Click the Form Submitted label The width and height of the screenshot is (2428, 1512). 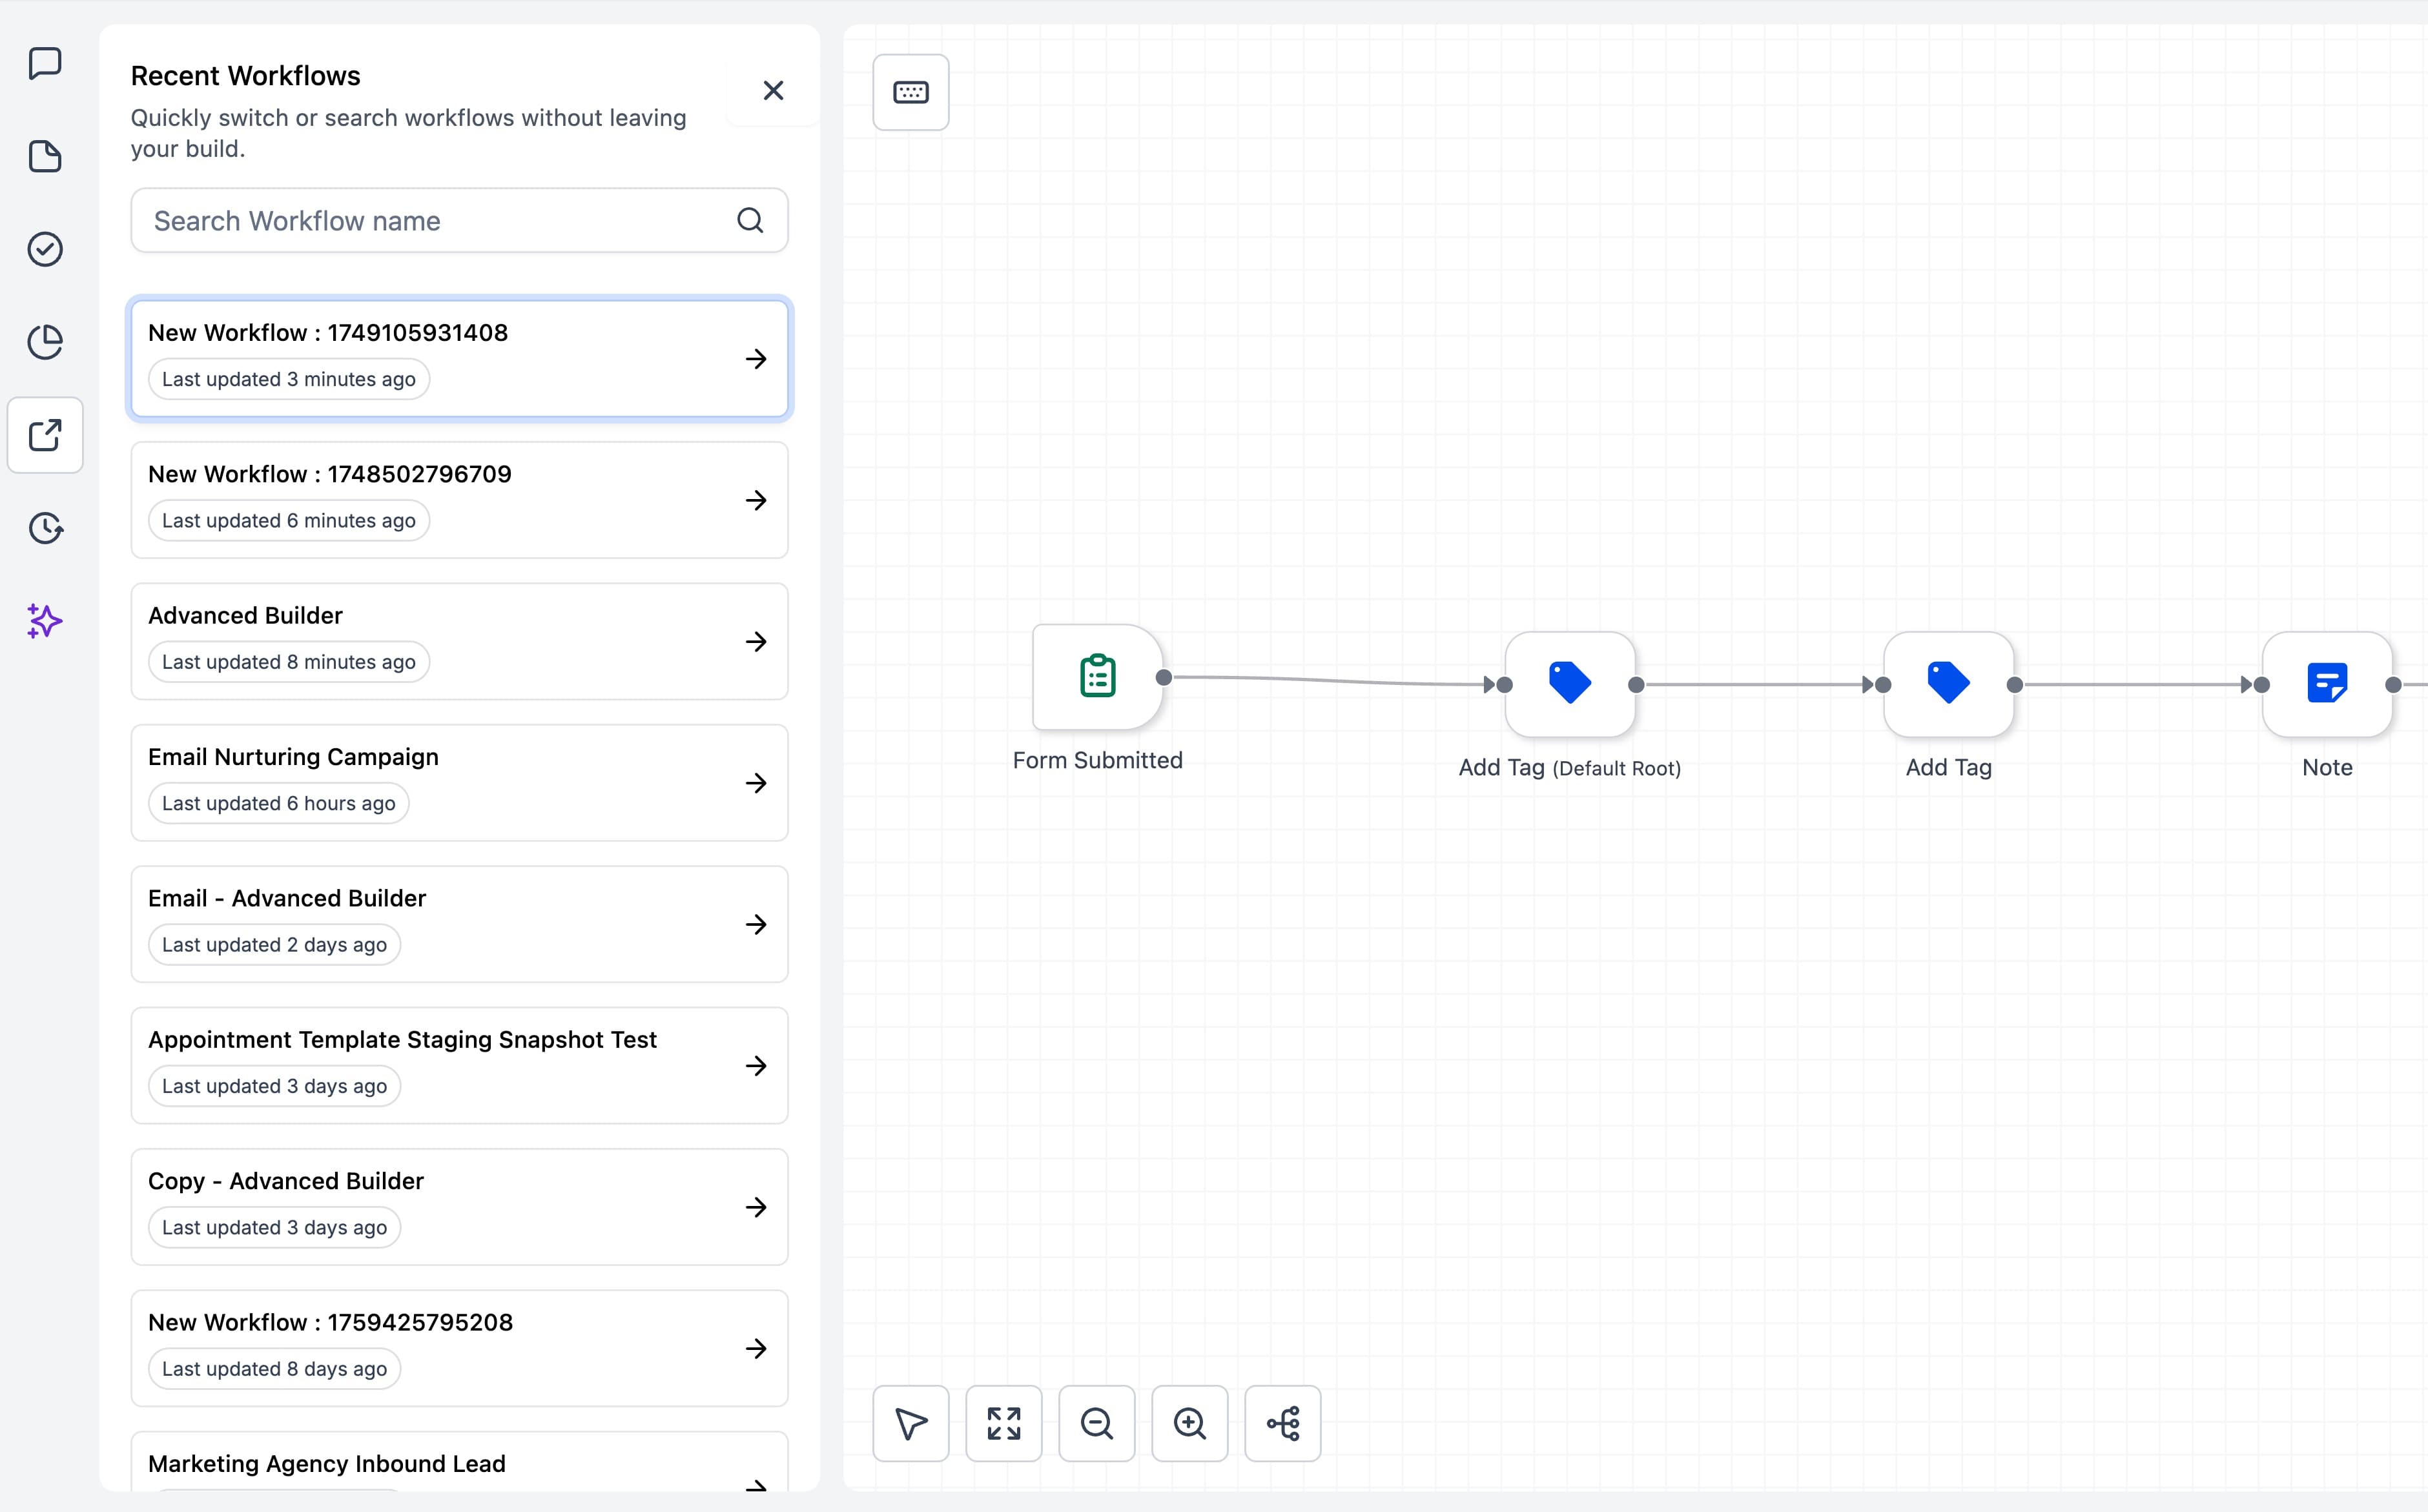point(1097,760)
